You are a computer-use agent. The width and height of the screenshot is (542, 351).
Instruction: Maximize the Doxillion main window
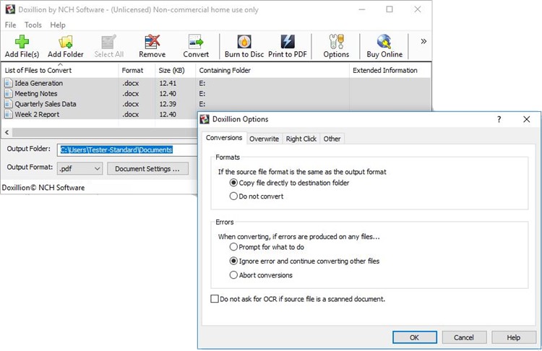pyautogui.click(x=390, y=9)
